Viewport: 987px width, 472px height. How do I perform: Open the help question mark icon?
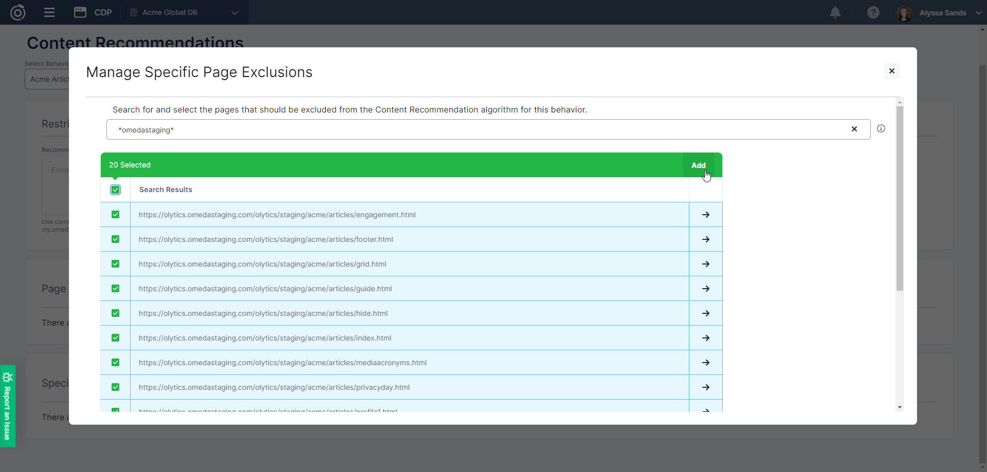(873, 12)
